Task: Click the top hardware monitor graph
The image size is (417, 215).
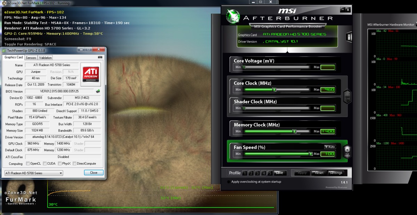Action: click(x=397, y=45)
